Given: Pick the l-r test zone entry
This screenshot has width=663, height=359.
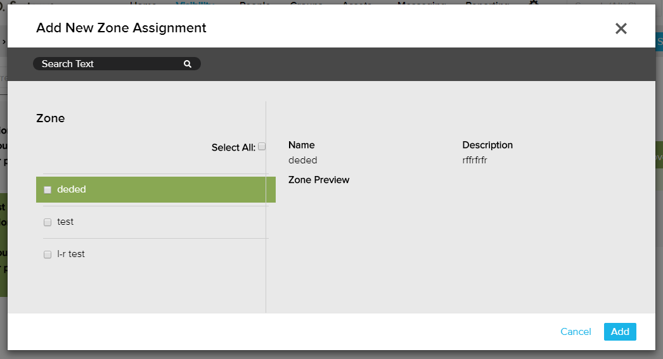Looking at the screenshot, I should pos(71,254).
